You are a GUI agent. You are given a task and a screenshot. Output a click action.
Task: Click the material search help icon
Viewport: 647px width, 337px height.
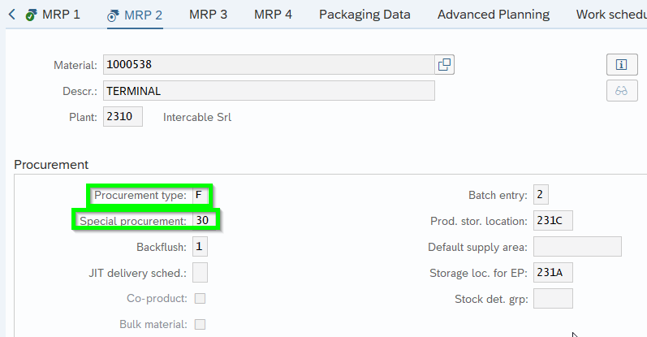[x=443, y=65]
